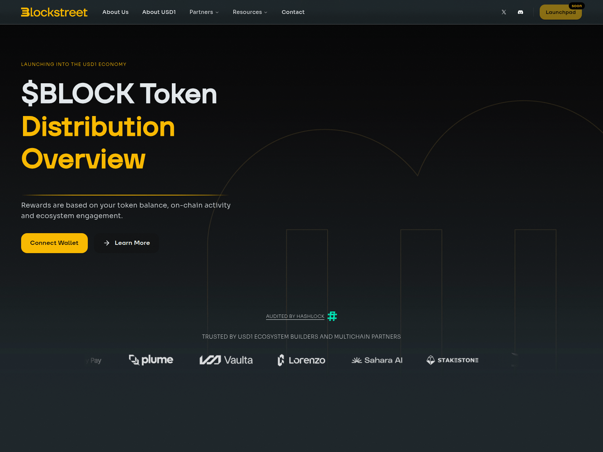
Task: Click the Sahara AI partner logo
Action: coord(377,360)
